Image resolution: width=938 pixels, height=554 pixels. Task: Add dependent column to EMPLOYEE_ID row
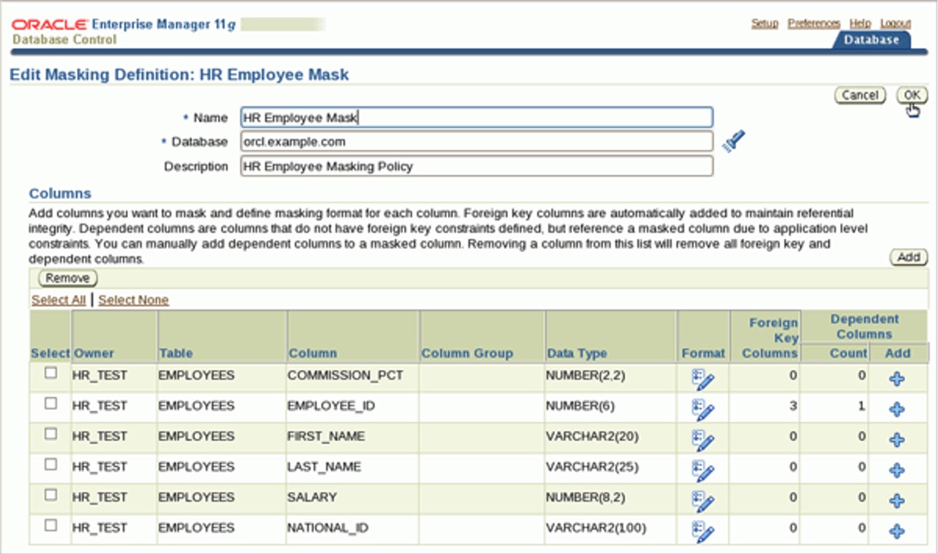(897, 409)
